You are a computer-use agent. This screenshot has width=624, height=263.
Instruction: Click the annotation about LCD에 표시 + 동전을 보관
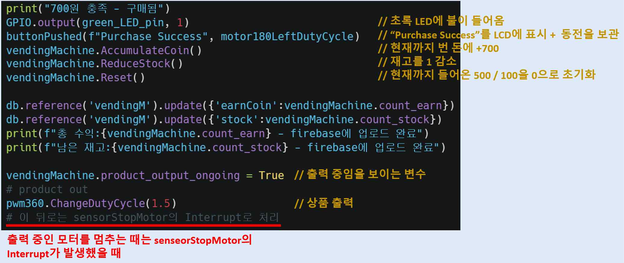[x=498, y=35]
